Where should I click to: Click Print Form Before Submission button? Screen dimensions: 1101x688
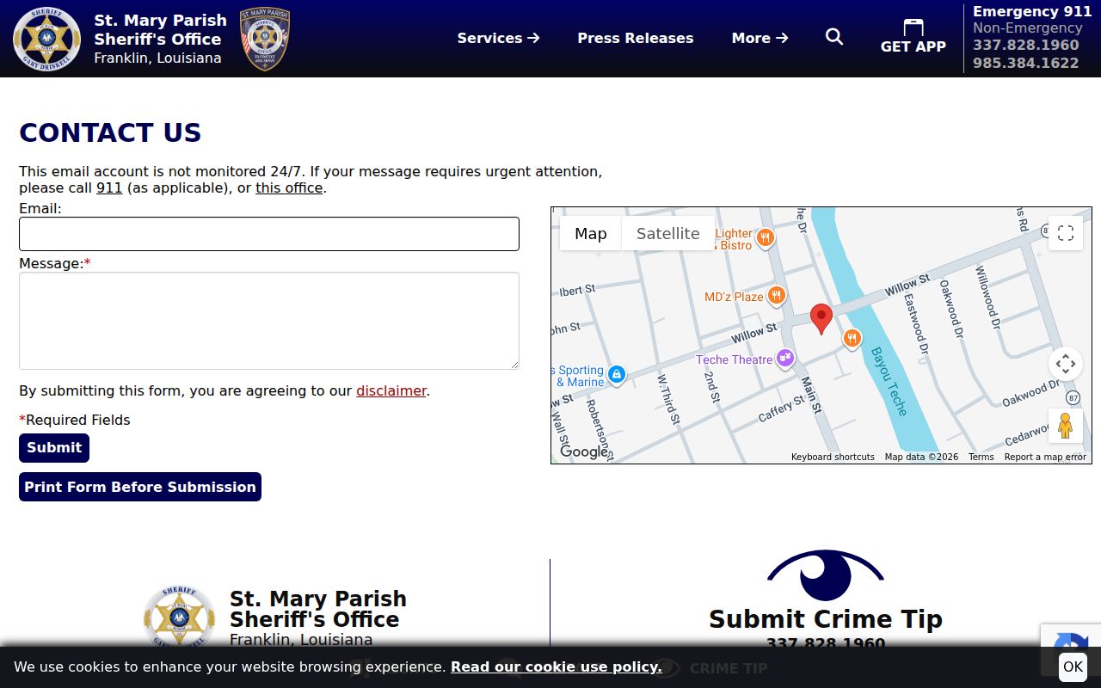(x=140, y=487)
